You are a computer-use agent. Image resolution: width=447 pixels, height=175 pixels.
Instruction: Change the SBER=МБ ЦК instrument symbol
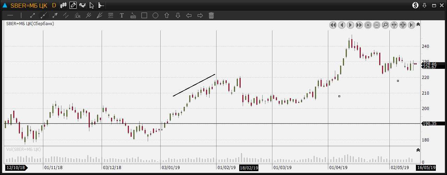click(x=29, y=5)
